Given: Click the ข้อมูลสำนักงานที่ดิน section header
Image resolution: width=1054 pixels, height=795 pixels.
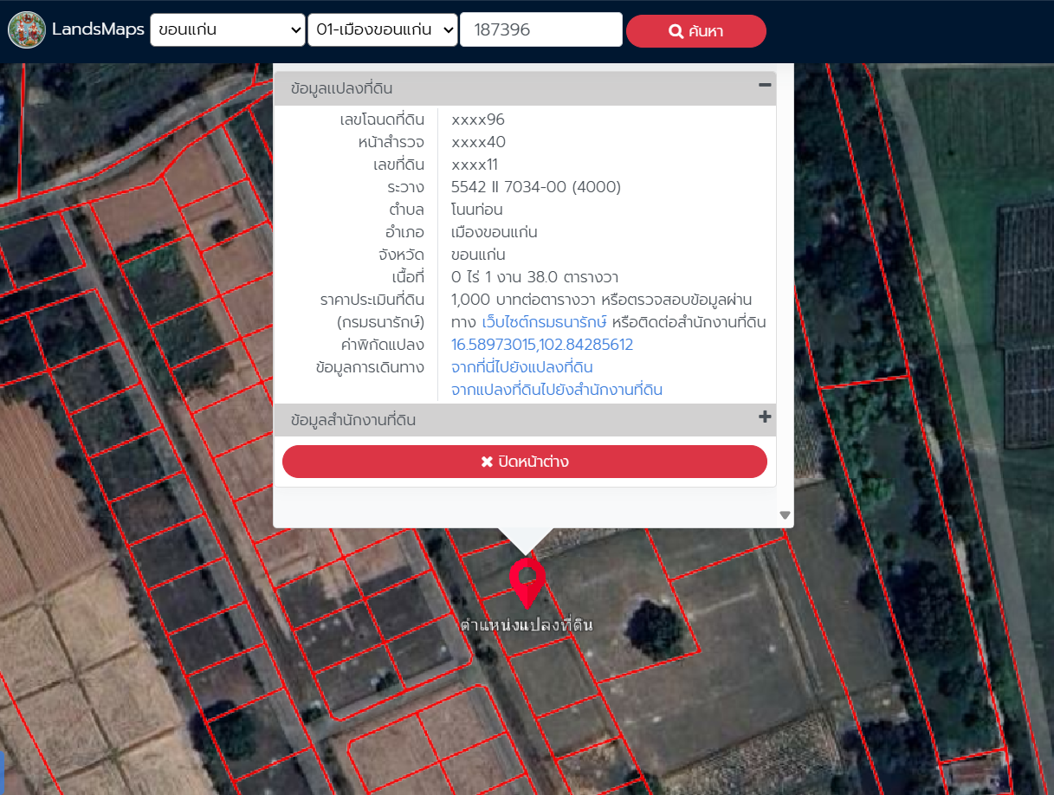Looking at the screenshot, I should point(353,421).
